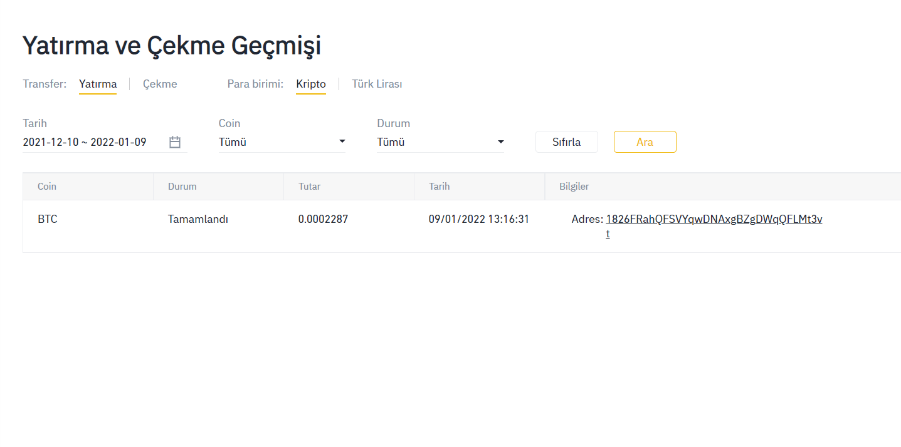901x447 pixels.
Task: Click the amount 0.0002287
Action: (323, 219)
